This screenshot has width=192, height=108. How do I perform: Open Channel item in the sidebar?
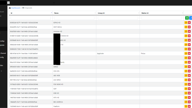pos(3,53)
